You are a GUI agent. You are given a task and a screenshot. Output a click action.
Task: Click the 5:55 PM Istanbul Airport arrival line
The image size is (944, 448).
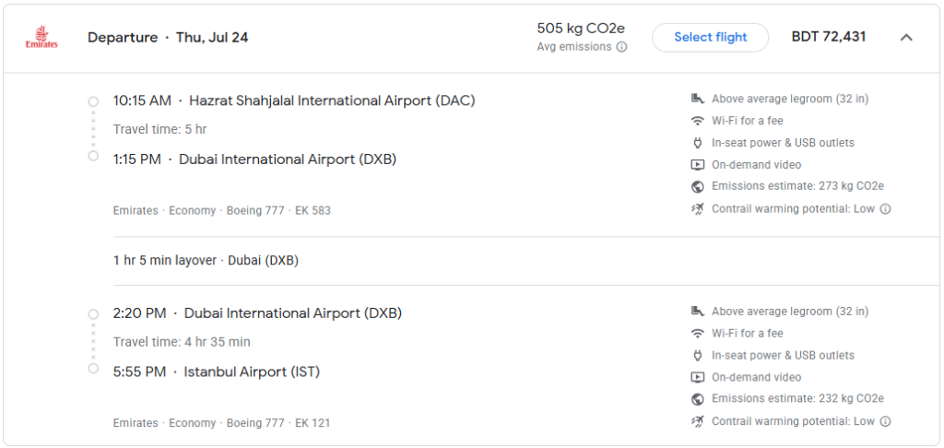pos(216,372)
